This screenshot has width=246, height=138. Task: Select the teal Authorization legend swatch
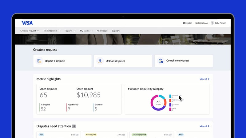(x=170, y=96)
